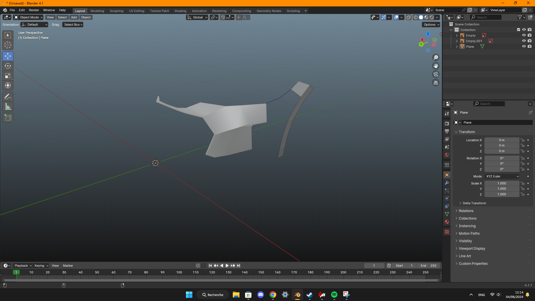
Task: Select the Measure tool
Action: click(x=8, y=107)
